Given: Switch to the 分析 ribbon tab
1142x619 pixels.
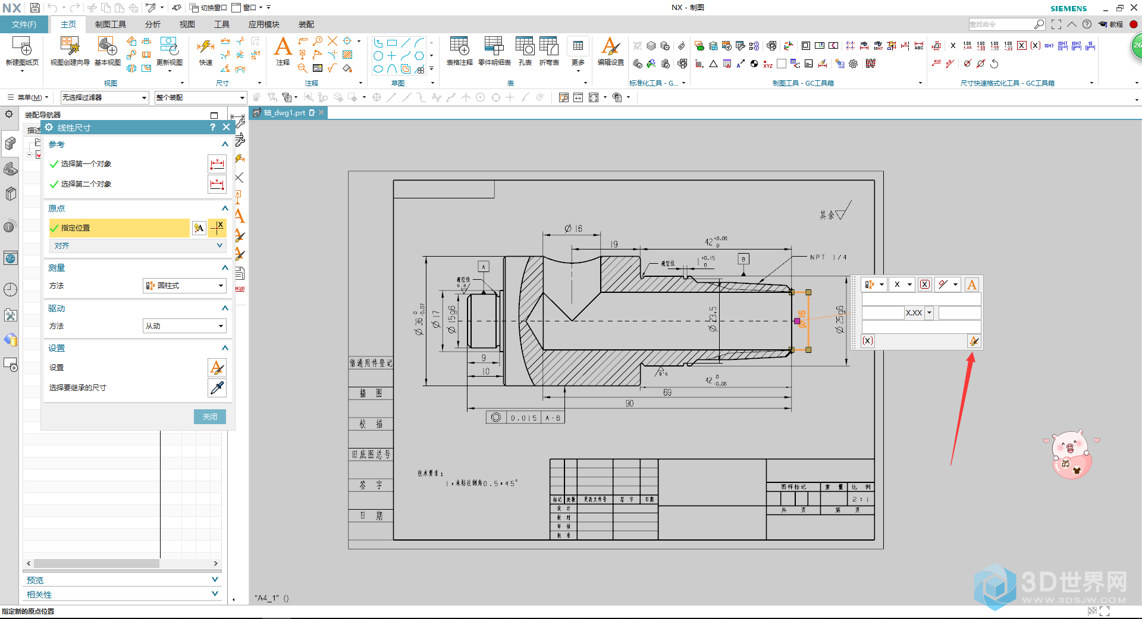Looking at the screenshot, I should (153, 24).
